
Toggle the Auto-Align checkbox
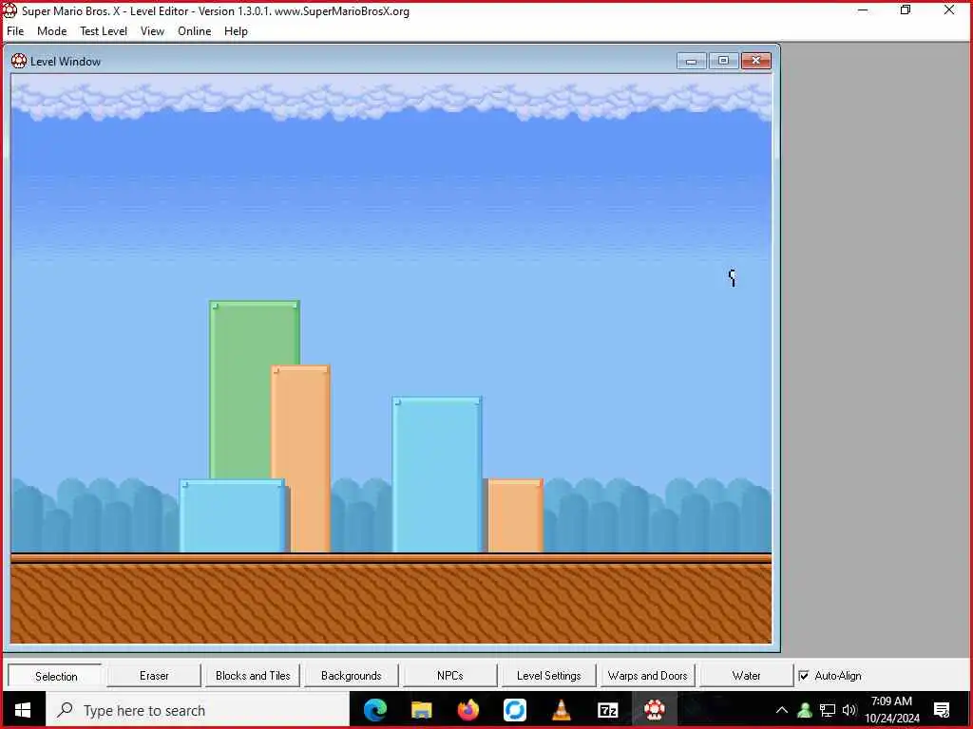804,676
